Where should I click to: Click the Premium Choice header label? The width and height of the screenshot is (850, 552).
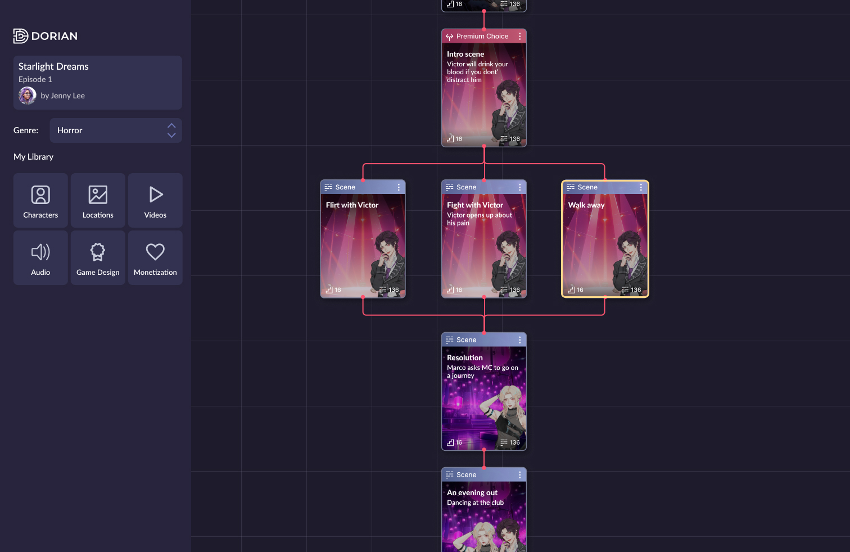pyautogui.click(x=482, y=36)
